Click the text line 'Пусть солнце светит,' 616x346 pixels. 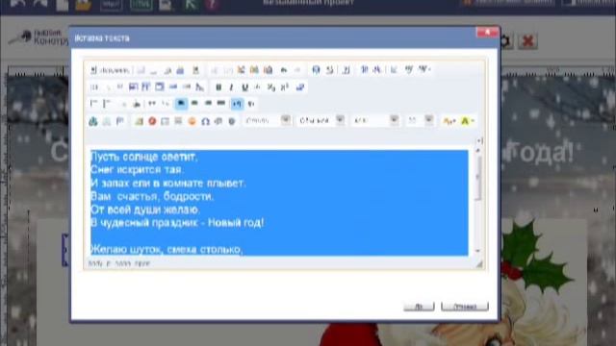(x=144, y=157)
